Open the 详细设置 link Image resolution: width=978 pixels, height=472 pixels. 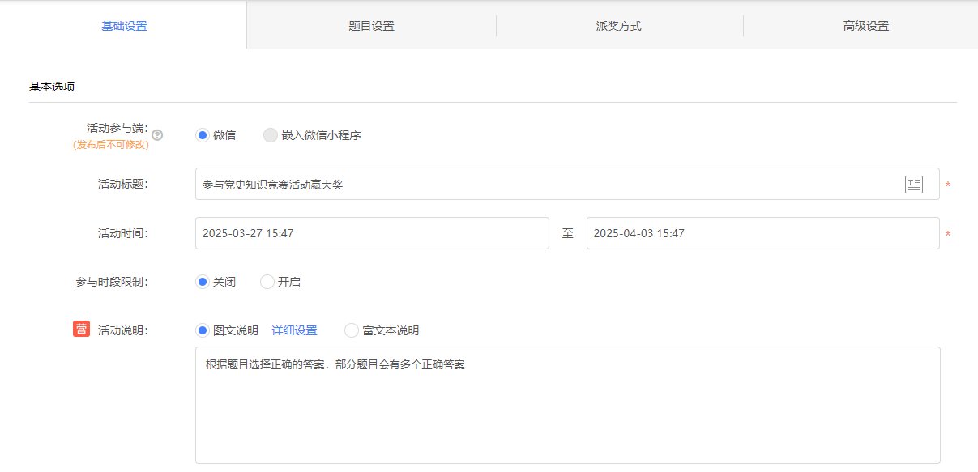295,330
